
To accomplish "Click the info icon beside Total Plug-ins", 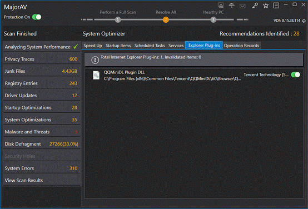I will click(95, 60).
